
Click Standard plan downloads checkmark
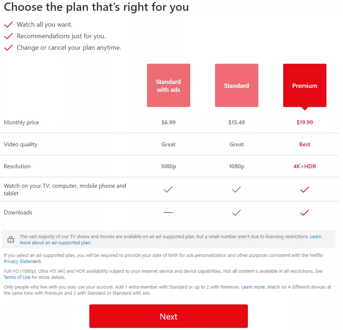(x=236, y=213)
